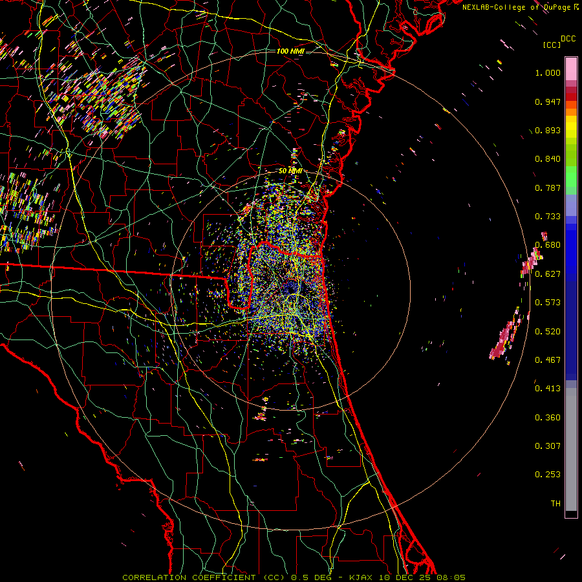Select the 0.253 scale value
The image size is (582, 582).
(548, 475)
